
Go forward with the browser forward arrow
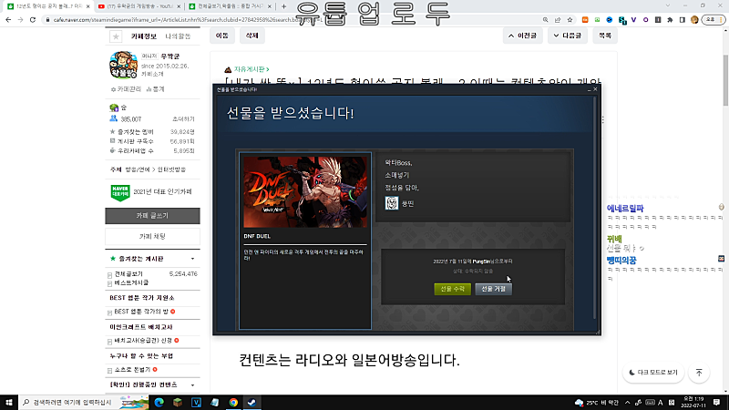20,20
